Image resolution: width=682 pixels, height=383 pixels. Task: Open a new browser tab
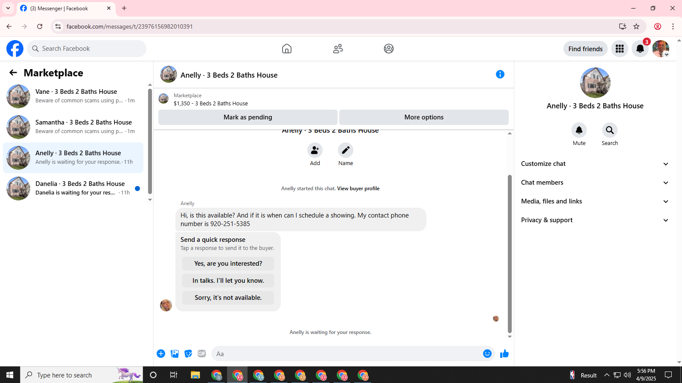coord(124,8)
